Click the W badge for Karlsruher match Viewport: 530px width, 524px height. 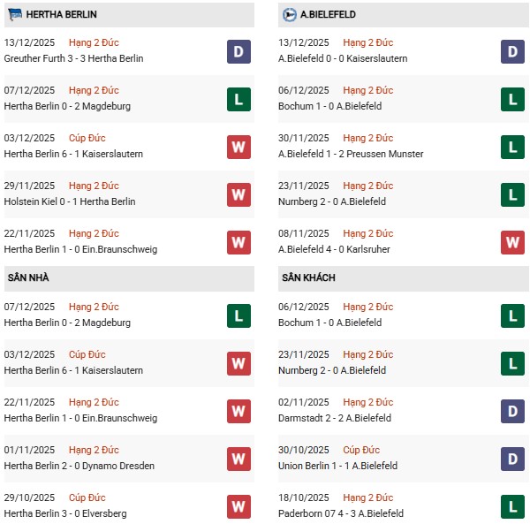[x=512, y=242]
